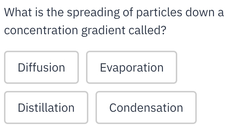This screenshot has width=230, height=132.
Task: Tap the top-right answer box labeled Evaporation
Action: (x=132, y=67)
